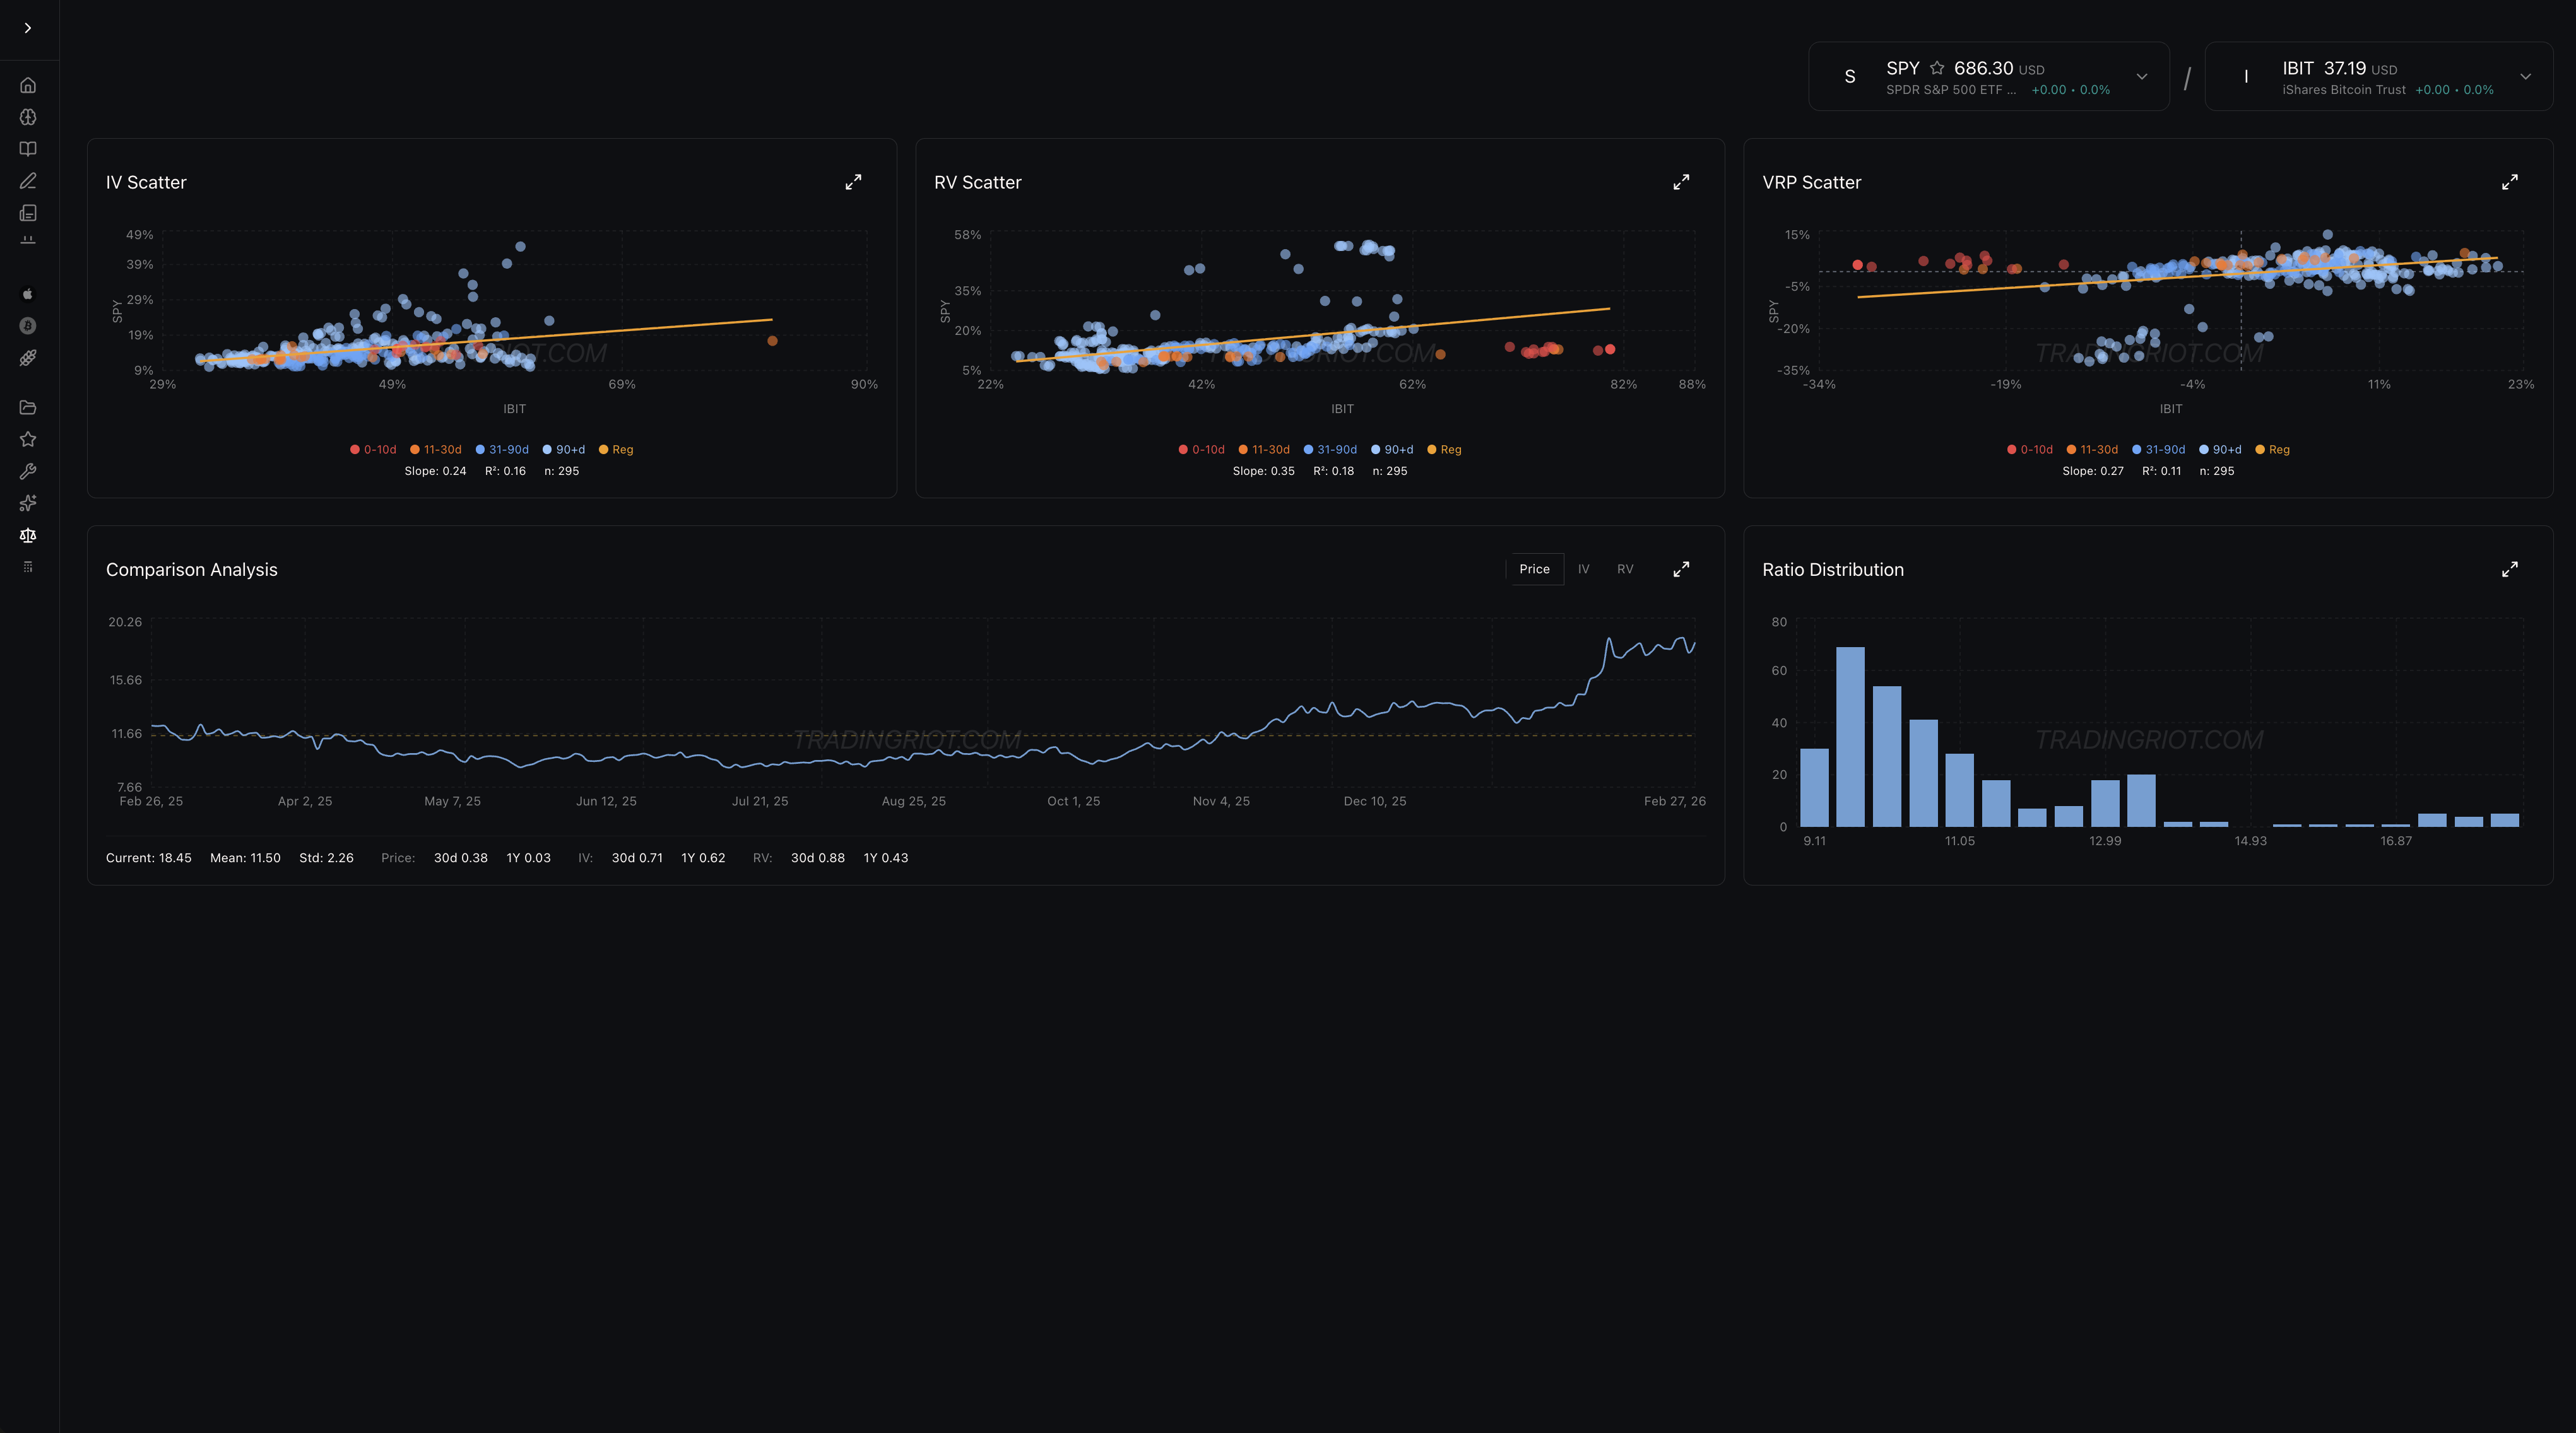
Task: Open the SPY ticker selector dropdown
Action: (2141, 76)
